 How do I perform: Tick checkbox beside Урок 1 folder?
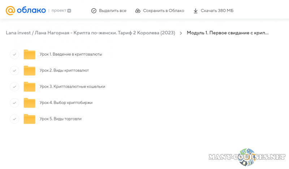point(14,55)
